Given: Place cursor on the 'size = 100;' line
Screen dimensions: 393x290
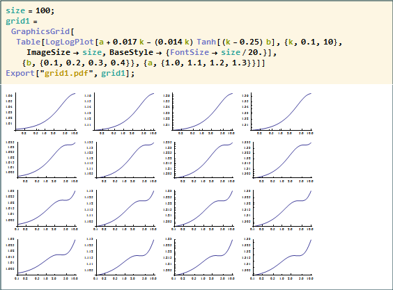Looking at the screenshot, I should point(30,10).
